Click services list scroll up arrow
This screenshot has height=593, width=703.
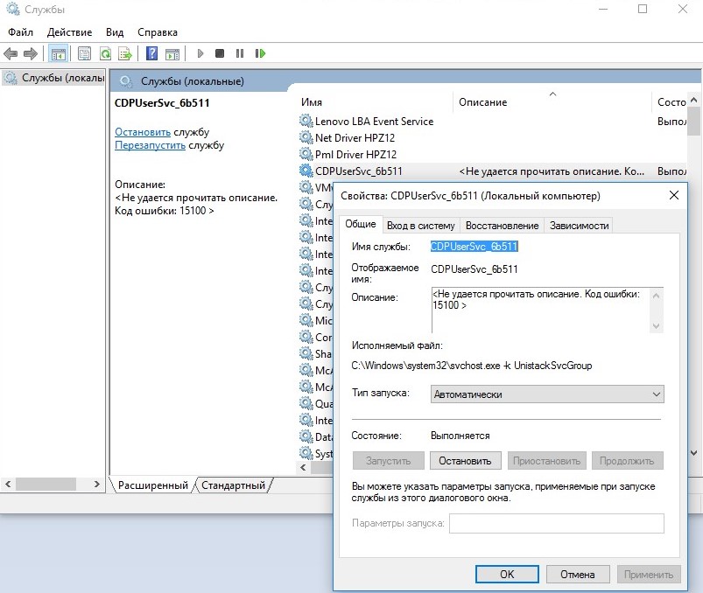pyautogui.click(x=694, y=100)
